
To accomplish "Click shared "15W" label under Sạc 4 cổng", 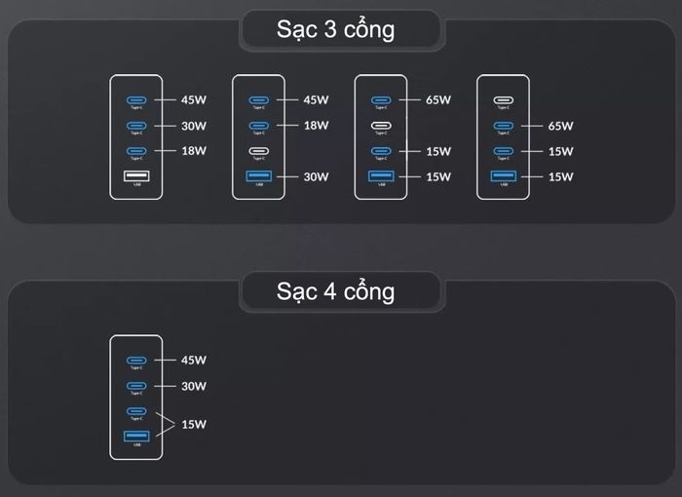I will [194, 424].
